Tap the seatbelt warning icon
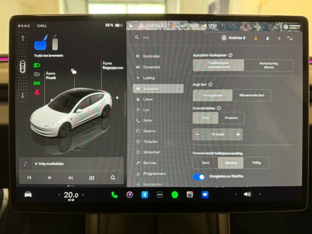 coord(37,92)
